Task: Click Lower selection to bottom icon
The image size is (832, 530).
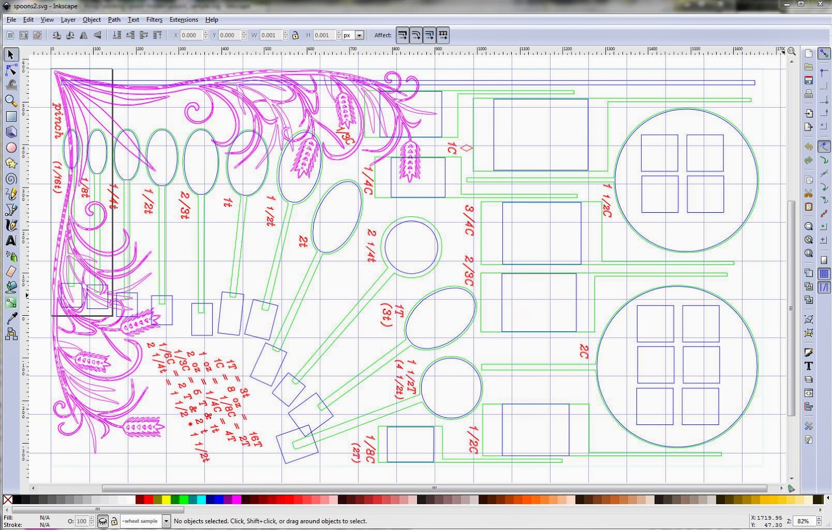Action: click(117, 35)
